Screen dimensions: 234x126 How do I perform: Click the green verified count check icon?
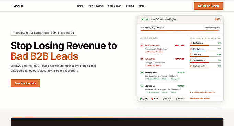pos(141,99)
